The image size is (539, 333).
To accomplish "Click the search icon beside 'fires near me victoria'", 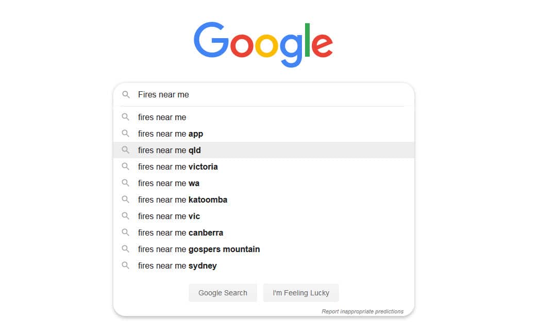I will click(126, 166).
